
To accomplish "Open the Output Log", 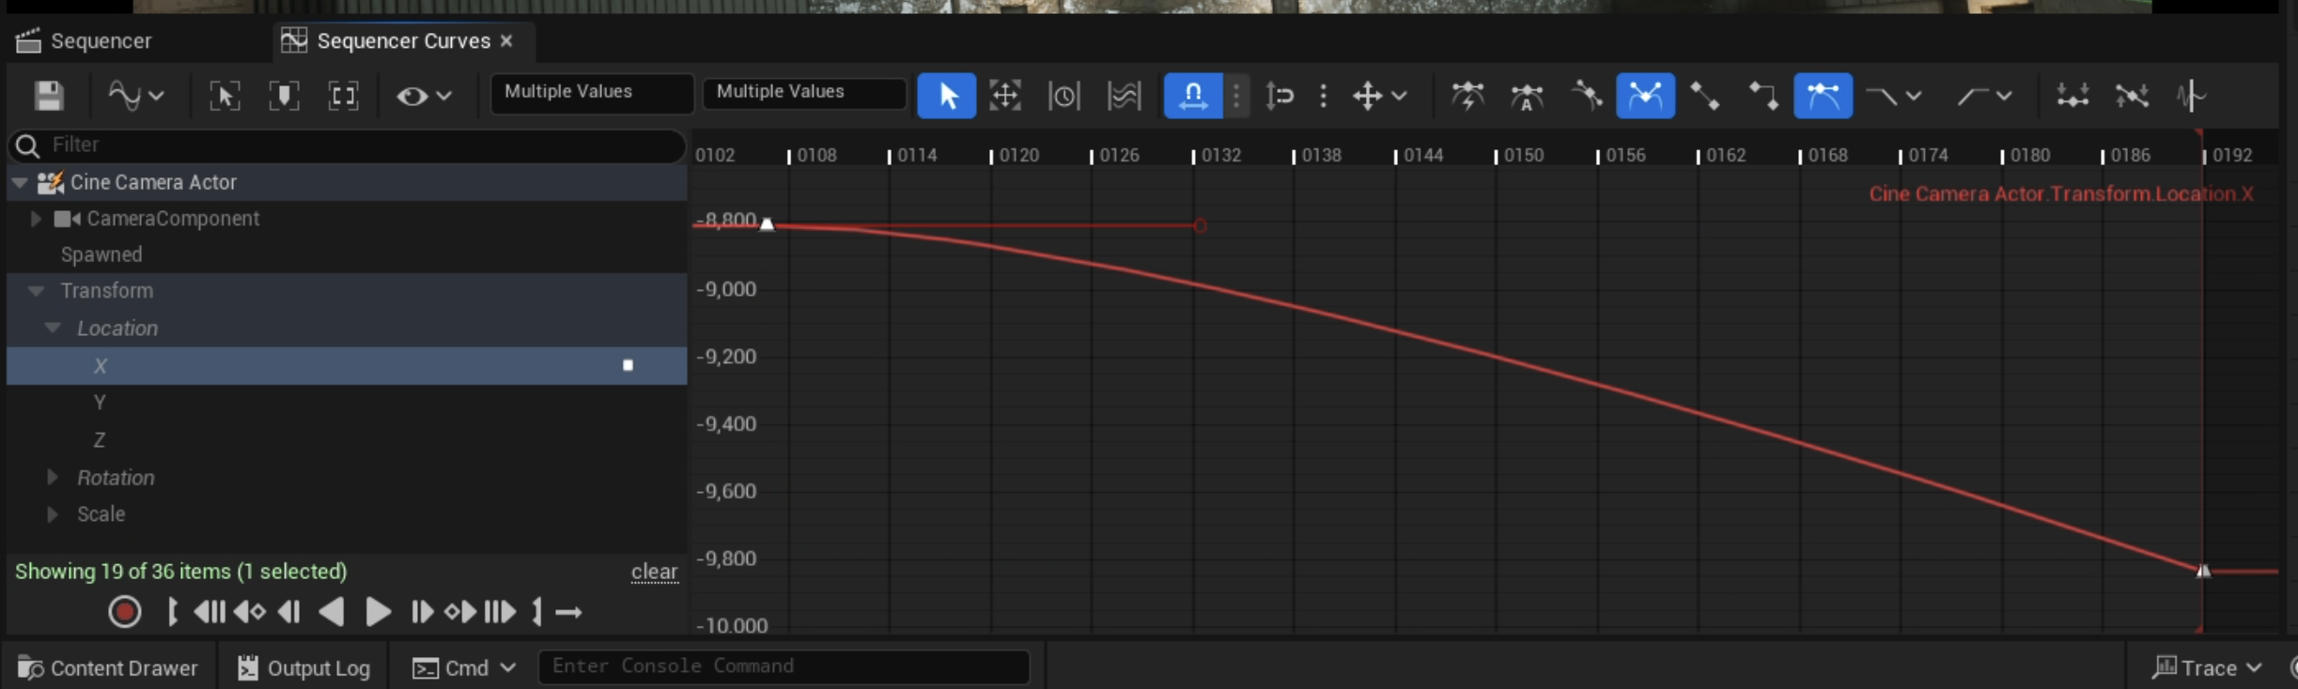I will [x=303, y=668].
